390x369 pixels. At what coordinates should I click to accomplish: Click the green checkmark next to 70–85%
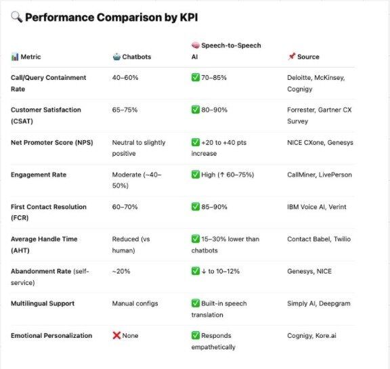(x=196, y=77)
